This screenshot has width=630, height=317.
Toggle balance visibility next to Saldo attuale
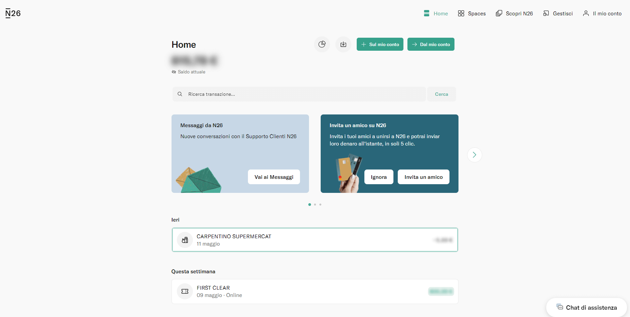(174, 72)
